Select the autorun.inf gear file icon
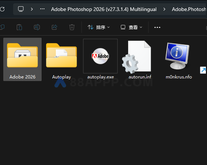Image resolution: width=207 pixels, height=165 pixels. tap(137, 57)
